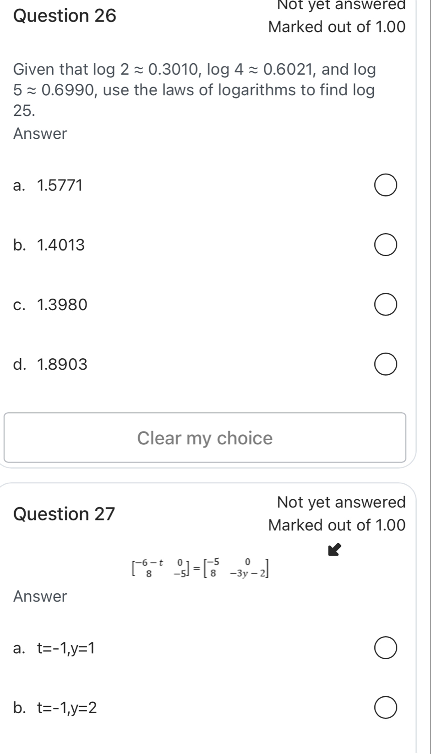Click the label text 't=-1,y=1'
The height and width of the screenshot is (754, 431).
coord(67,648)
